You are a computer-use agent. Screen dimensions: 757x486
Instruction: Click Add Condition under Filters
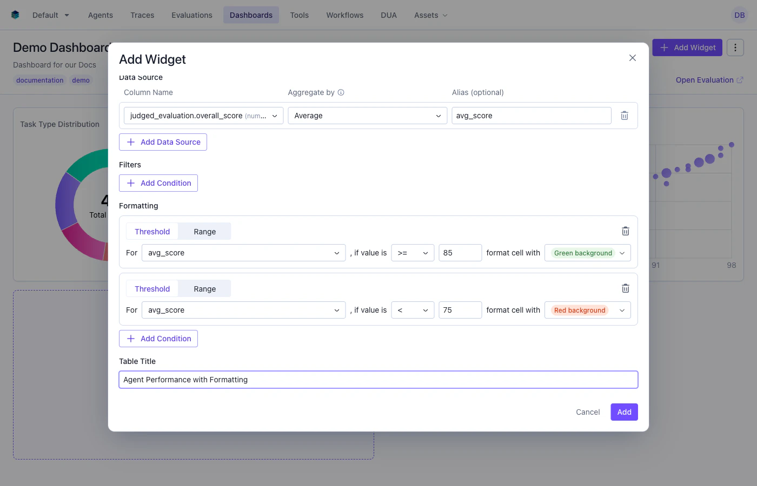pos(158,183)
